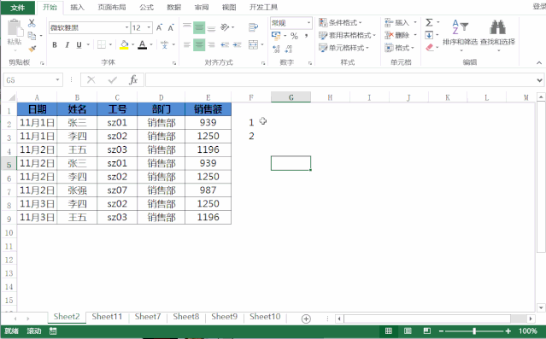Click the Copy icon in clipboard group
Viewport: 546px width, 339px height.
(32, 36)
